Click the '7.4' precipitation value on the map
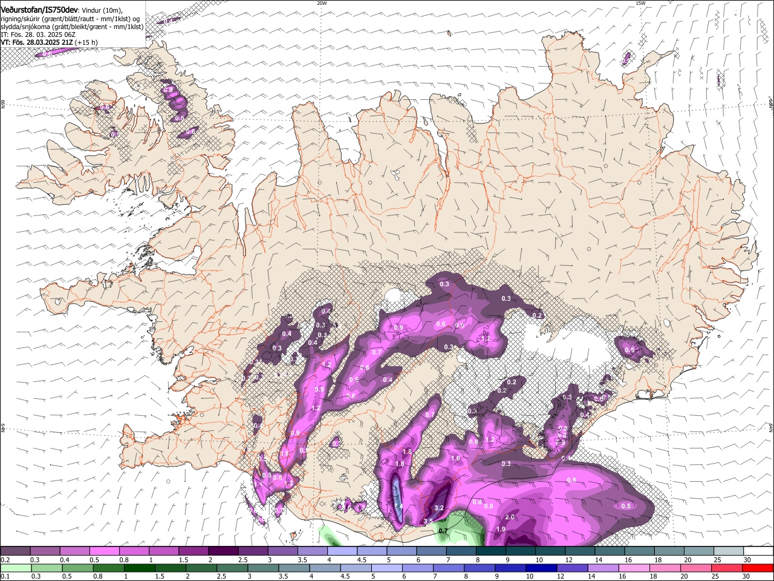This screenshot has width=774, height=581. [x=398, y=506]
